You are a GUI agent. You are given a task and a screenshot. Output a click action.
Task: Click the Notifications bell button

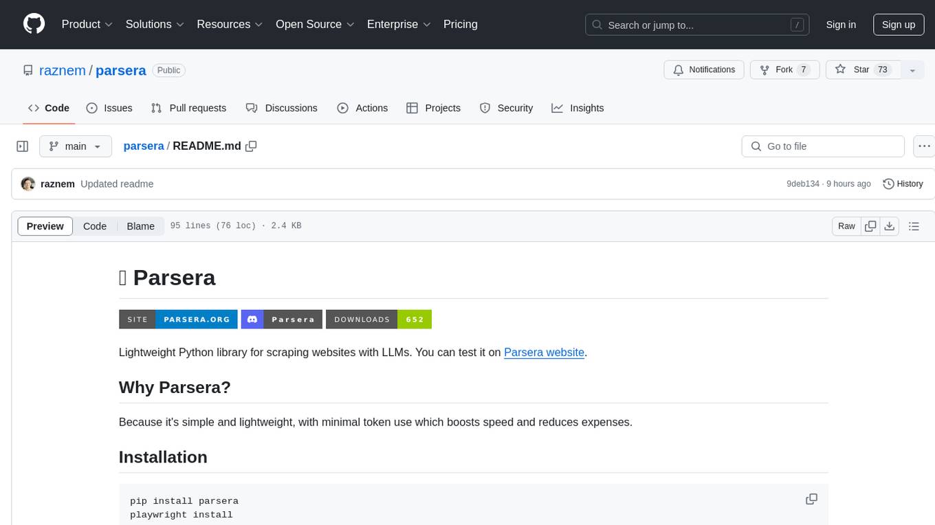pos(704,70)
